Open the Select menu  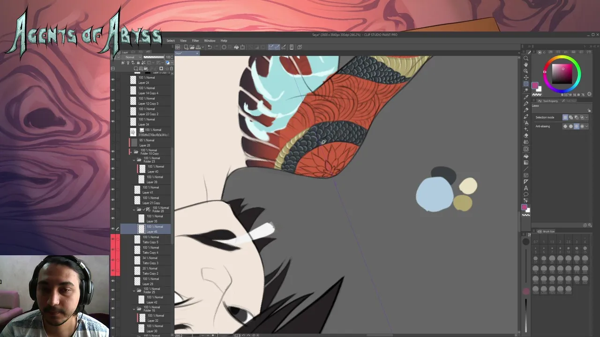(x=171, y=41)
